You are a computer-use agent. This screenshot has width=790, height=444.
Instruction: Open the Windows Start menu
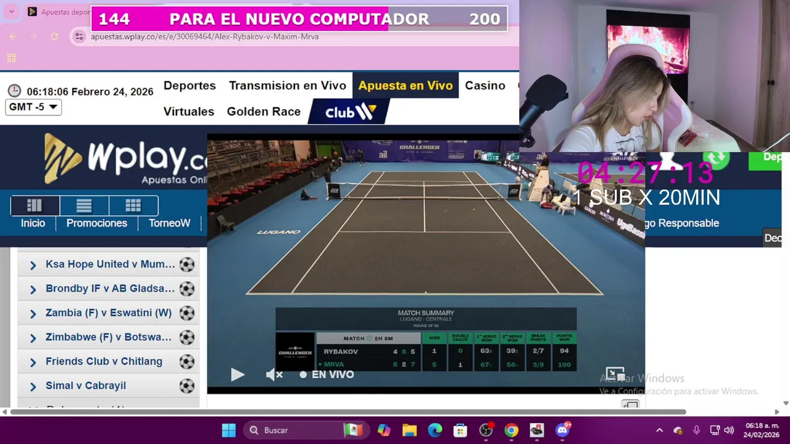pyautogui.click(x=228, y=430)
